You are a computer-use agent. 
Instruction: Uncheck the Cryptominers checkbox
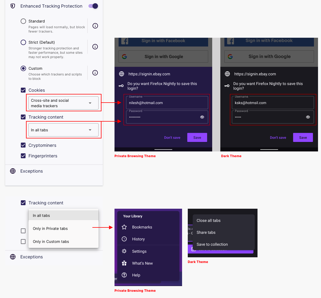point(23,145)
